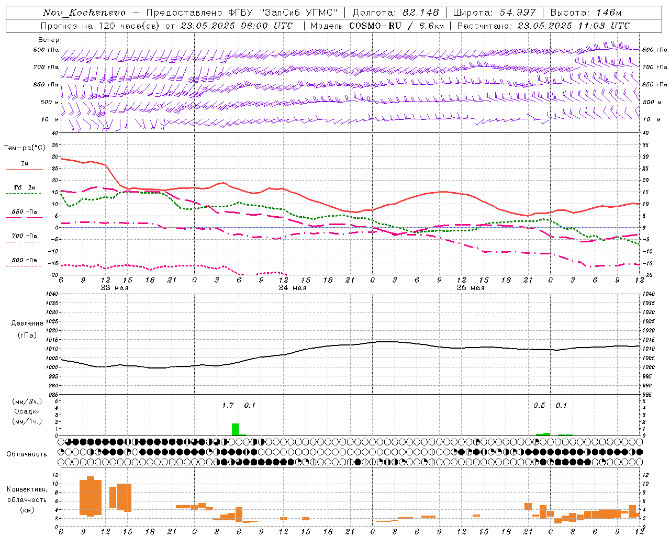
Task: Select the Тем-ра(°C) temperature panel label
Action: coord(25,148)
